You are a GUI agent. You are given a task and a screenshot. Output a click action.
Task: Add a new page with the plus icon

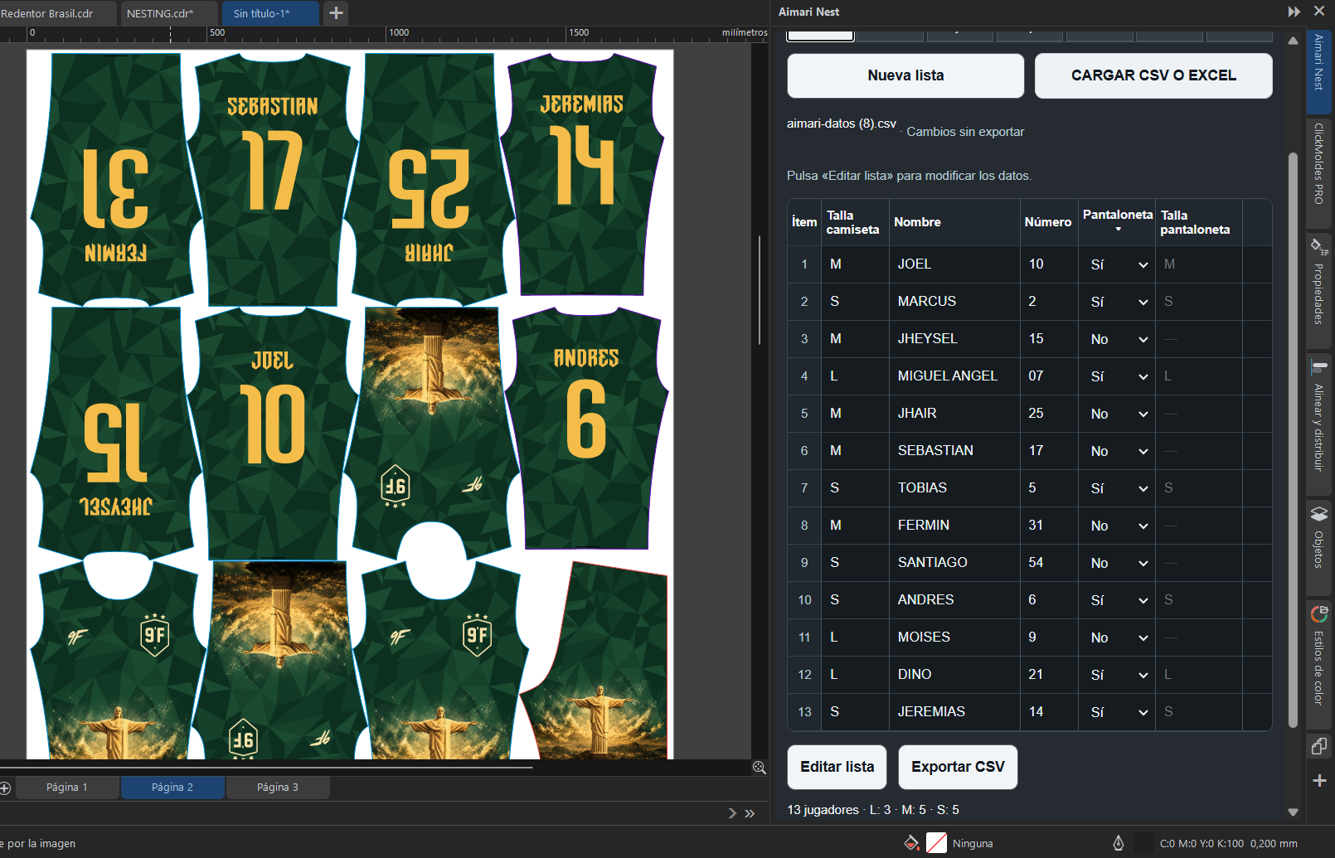click(5, 788)
